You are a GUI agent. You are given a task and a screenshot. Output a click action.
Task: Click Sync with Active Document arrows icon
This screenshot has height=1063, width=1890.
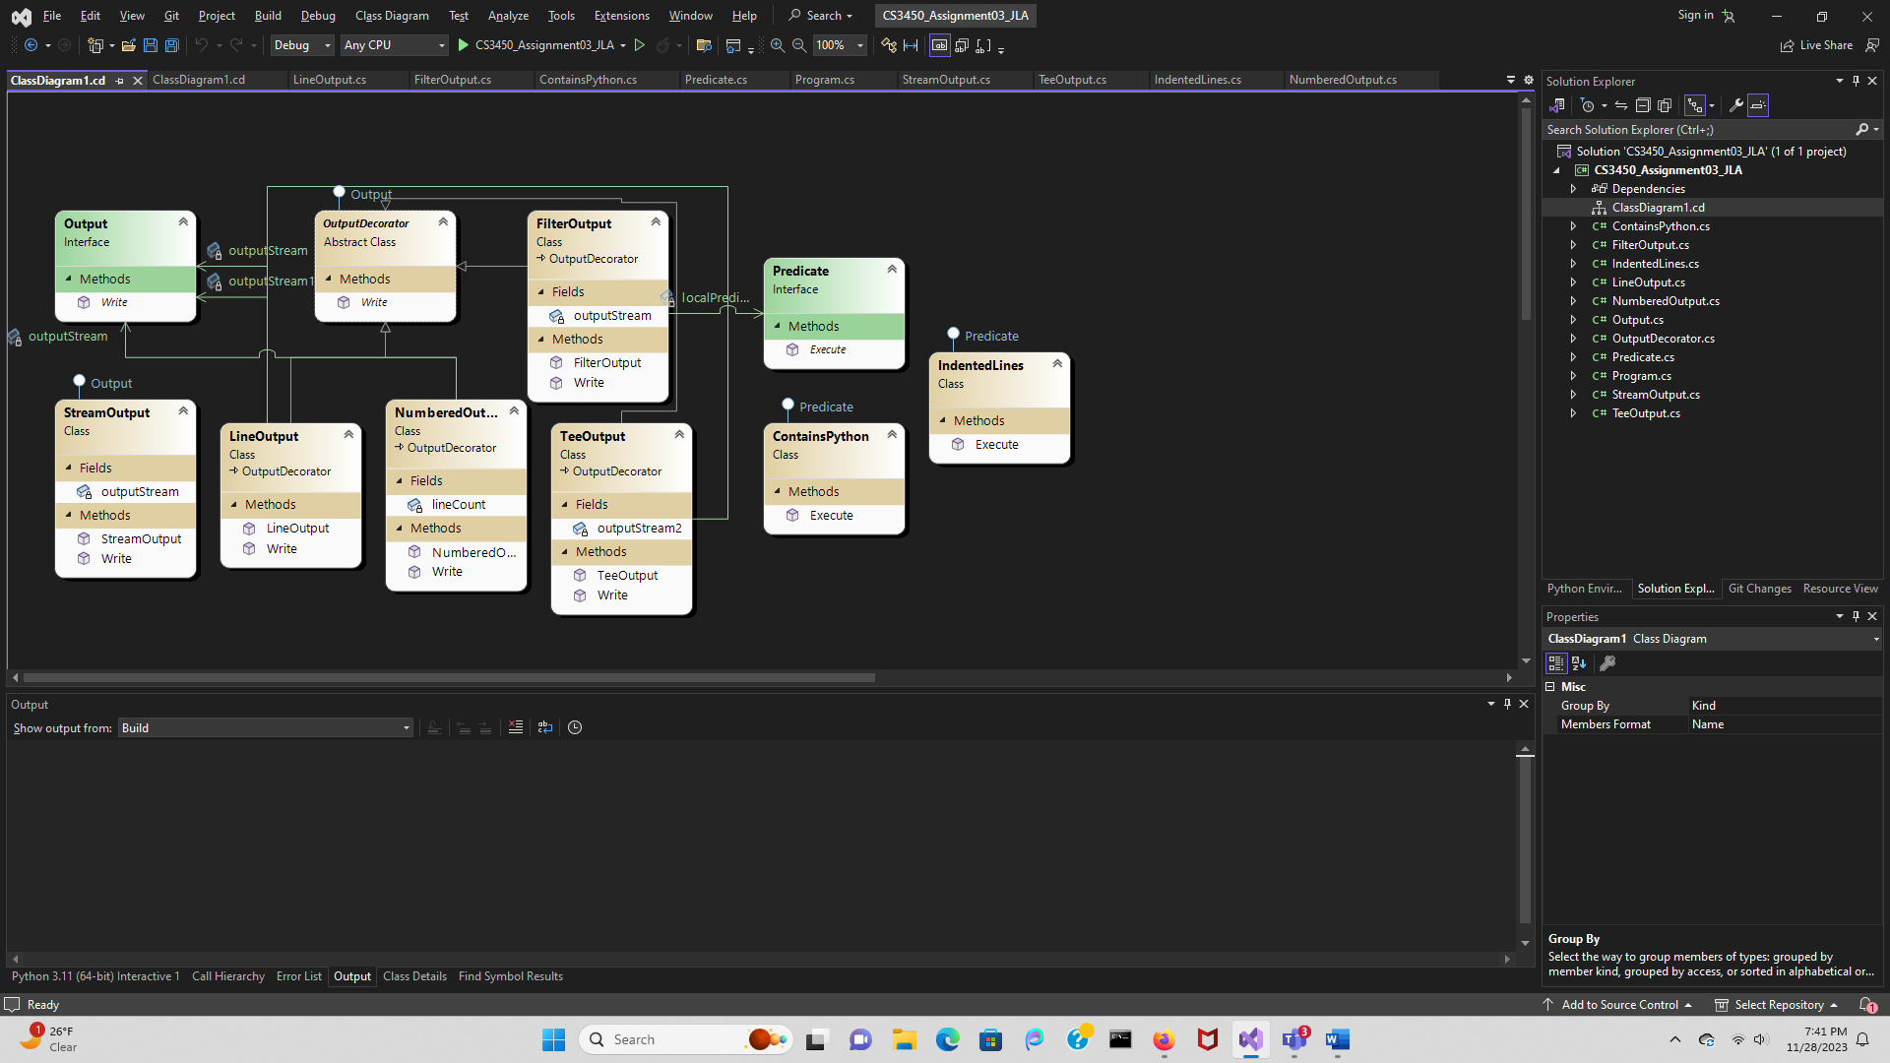click(1620, 105)
